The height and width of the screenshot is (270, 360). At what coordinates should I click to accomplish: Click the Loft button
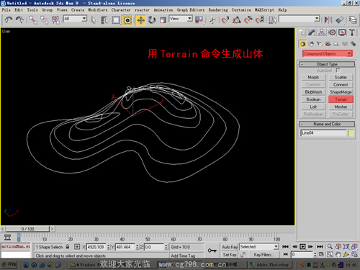pyautogui.click(x=313, y=107)
